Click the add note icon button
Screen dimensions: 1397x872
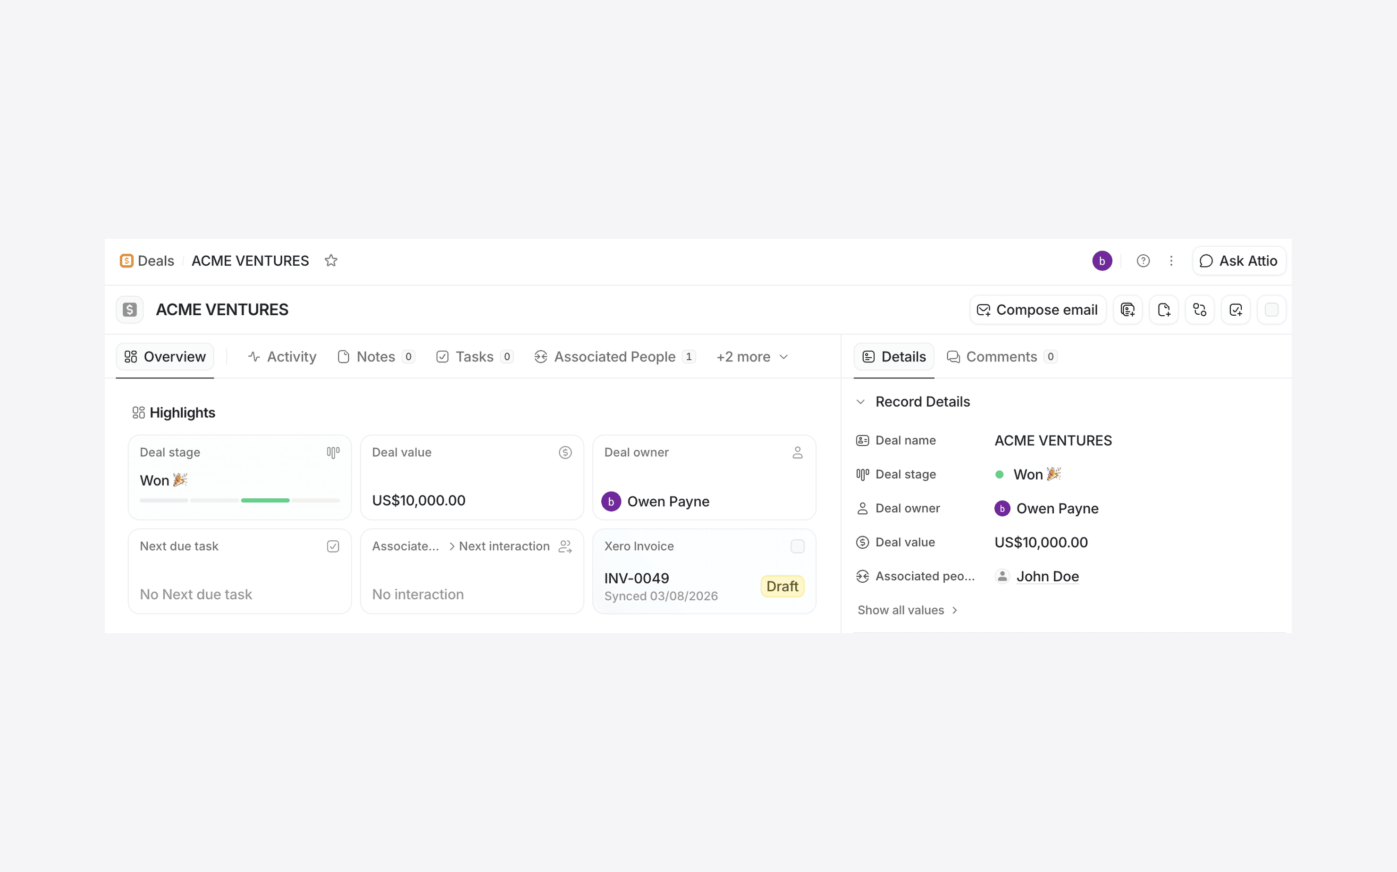click(x=1163, y=310)
